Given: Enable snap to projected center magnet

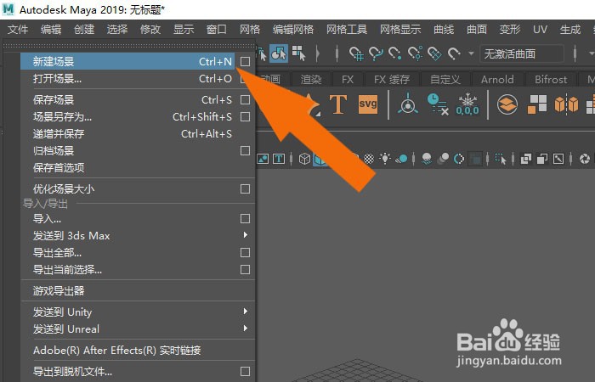Looking at the screenshot, I should click(x=415, y=53).
